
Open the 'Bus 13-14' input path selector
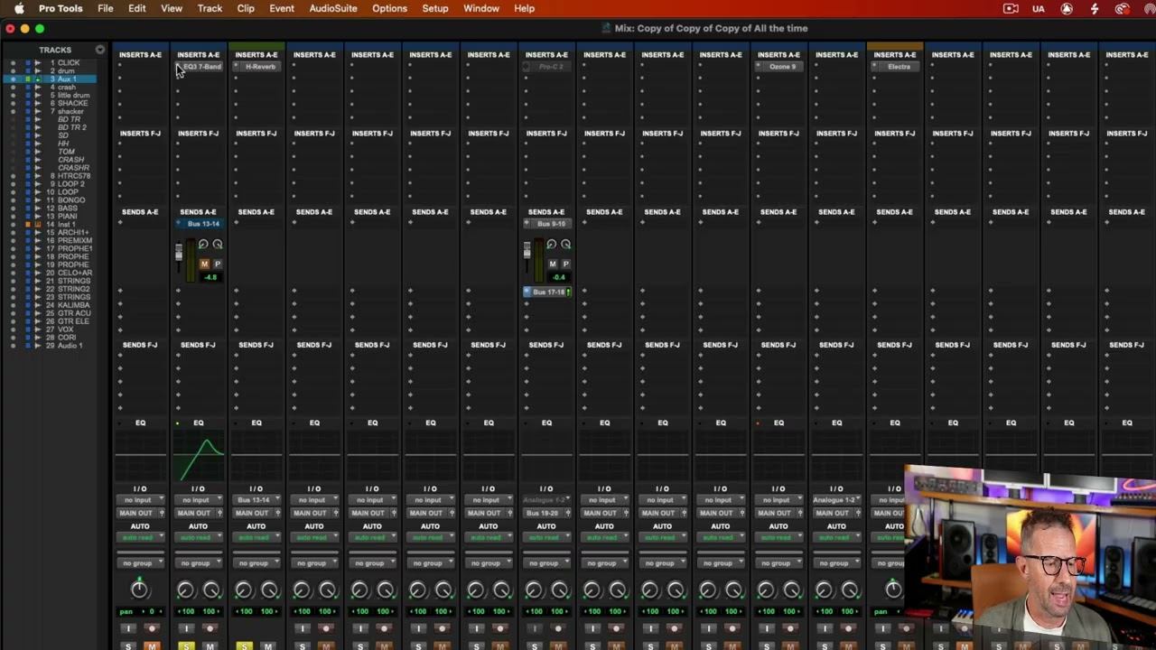(x=256, y=500)
